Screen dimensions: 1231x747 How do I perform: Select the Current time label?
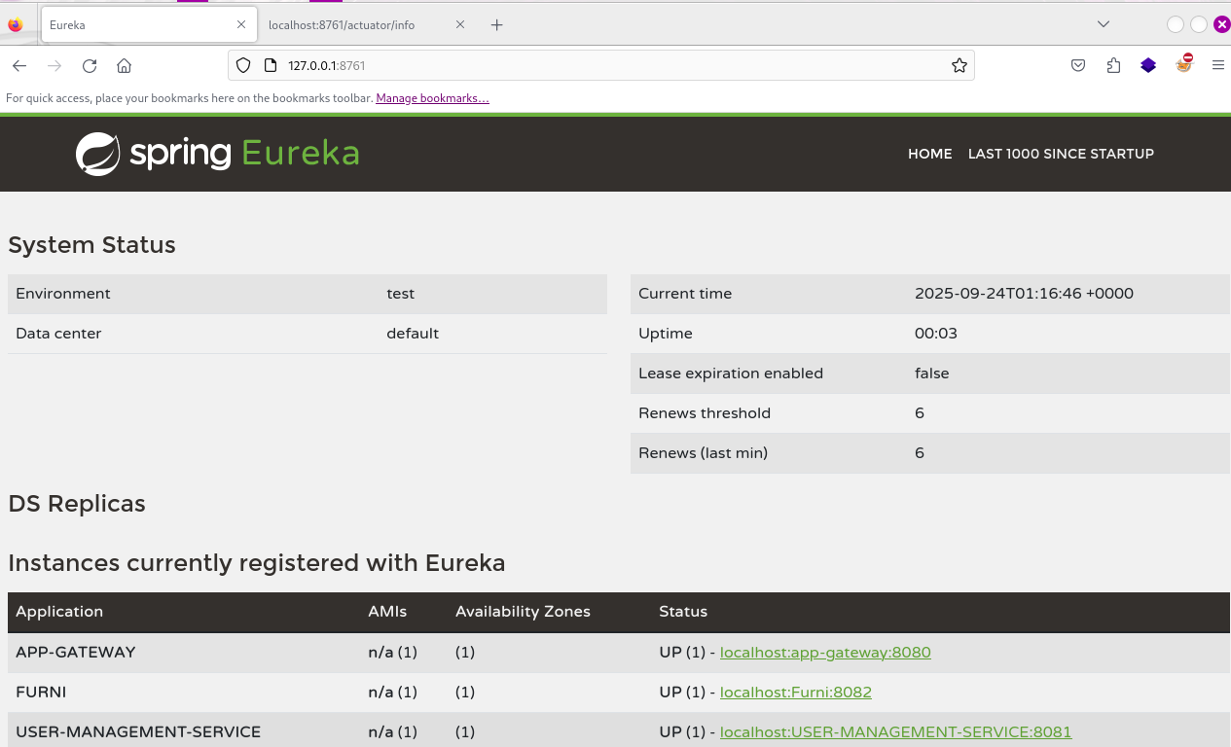pyautogui.click(x=685, y=294)
